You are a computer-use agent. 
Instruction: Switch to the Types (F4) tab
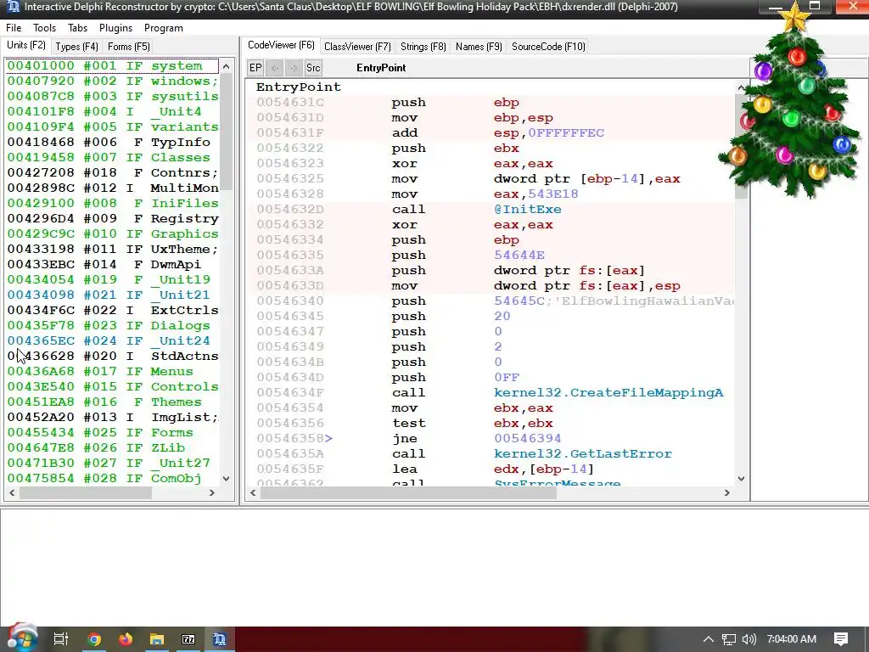[76, 47]
